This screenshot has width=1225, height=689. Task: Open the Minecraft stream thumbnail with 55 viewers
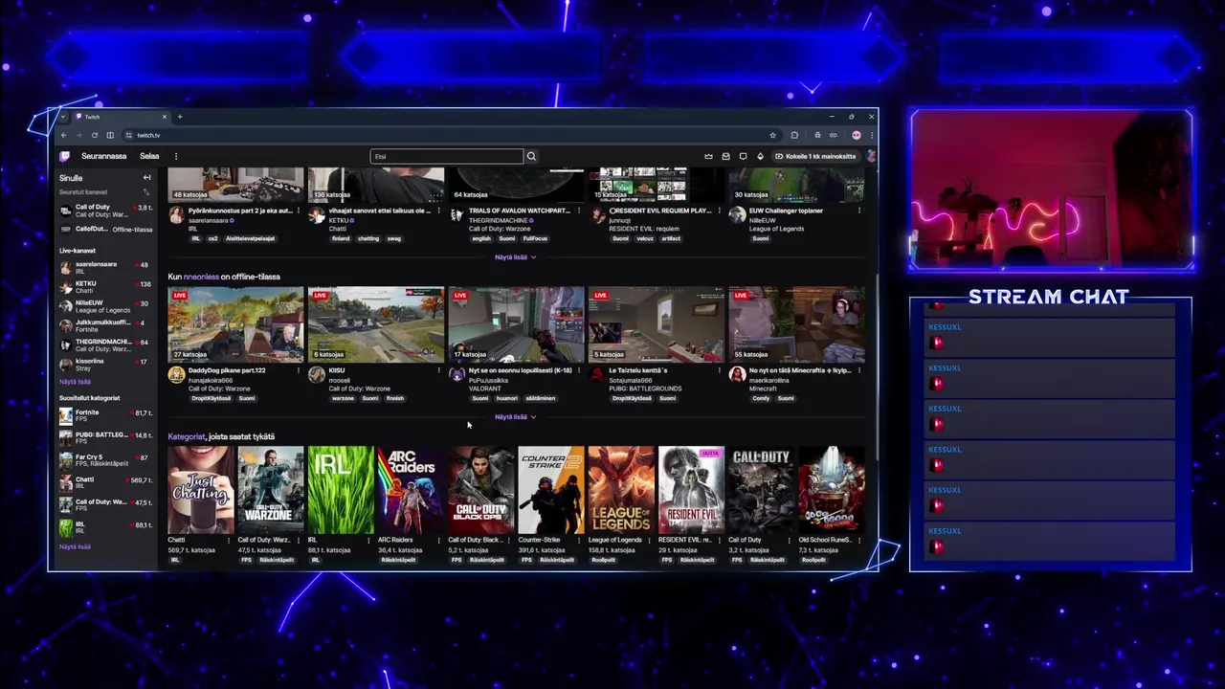point(796,324)
